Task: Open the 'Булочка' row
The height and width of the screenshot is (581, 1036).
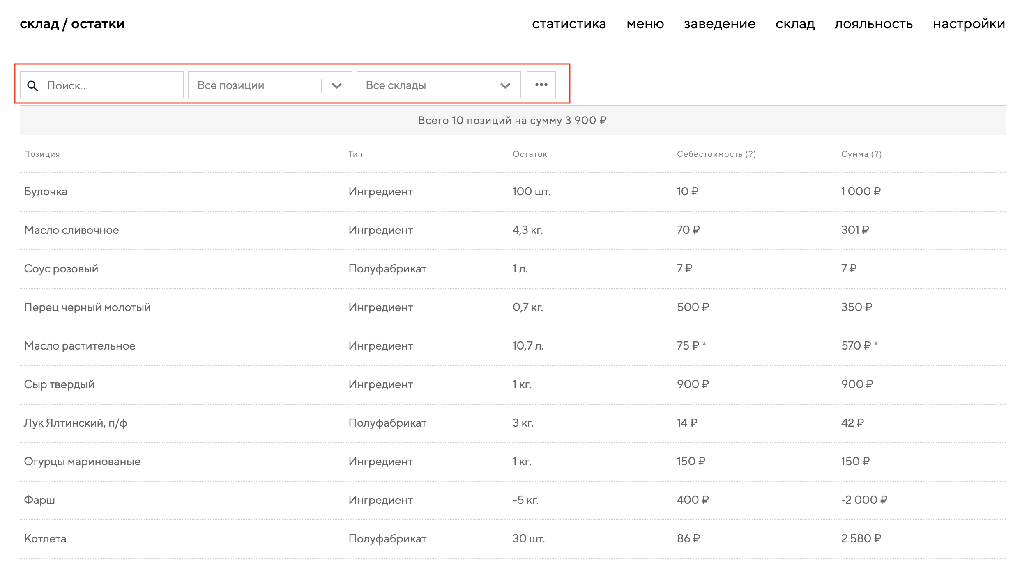Action: [46, 192]
